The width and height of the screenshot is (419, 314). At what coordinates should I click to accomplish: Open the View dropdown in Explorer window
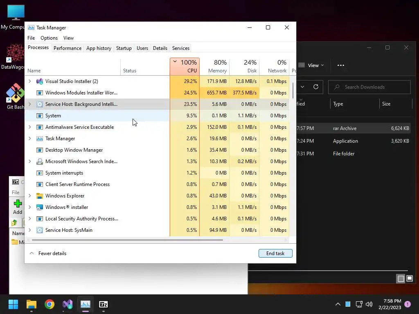click(x=311, y=65)
